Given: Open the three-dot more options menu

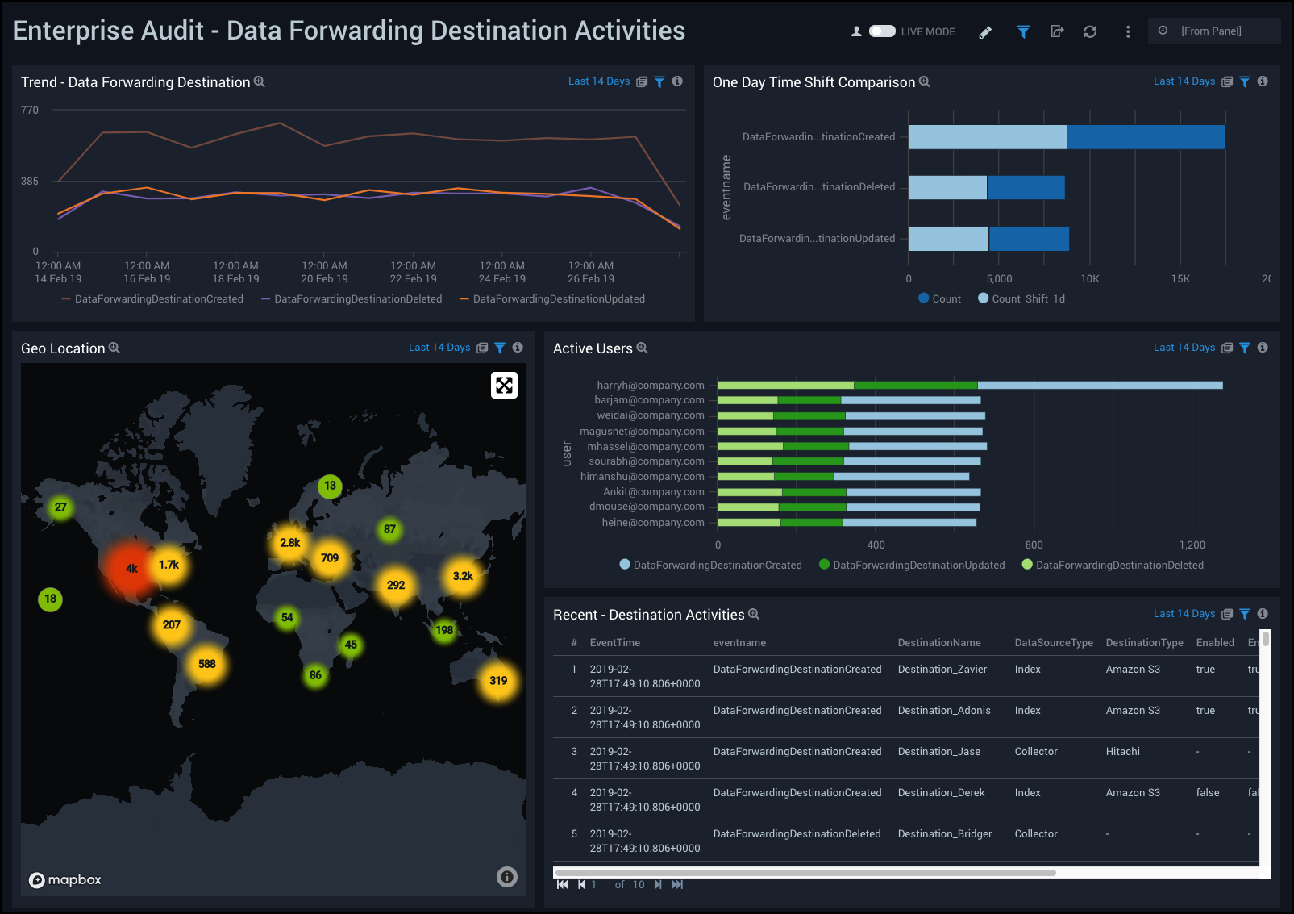Looking at the screenshot, I should tap(1128, 32).
